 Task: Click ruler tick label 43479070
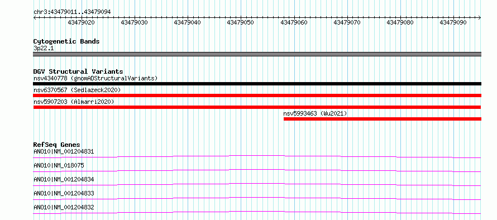(347, 23)
